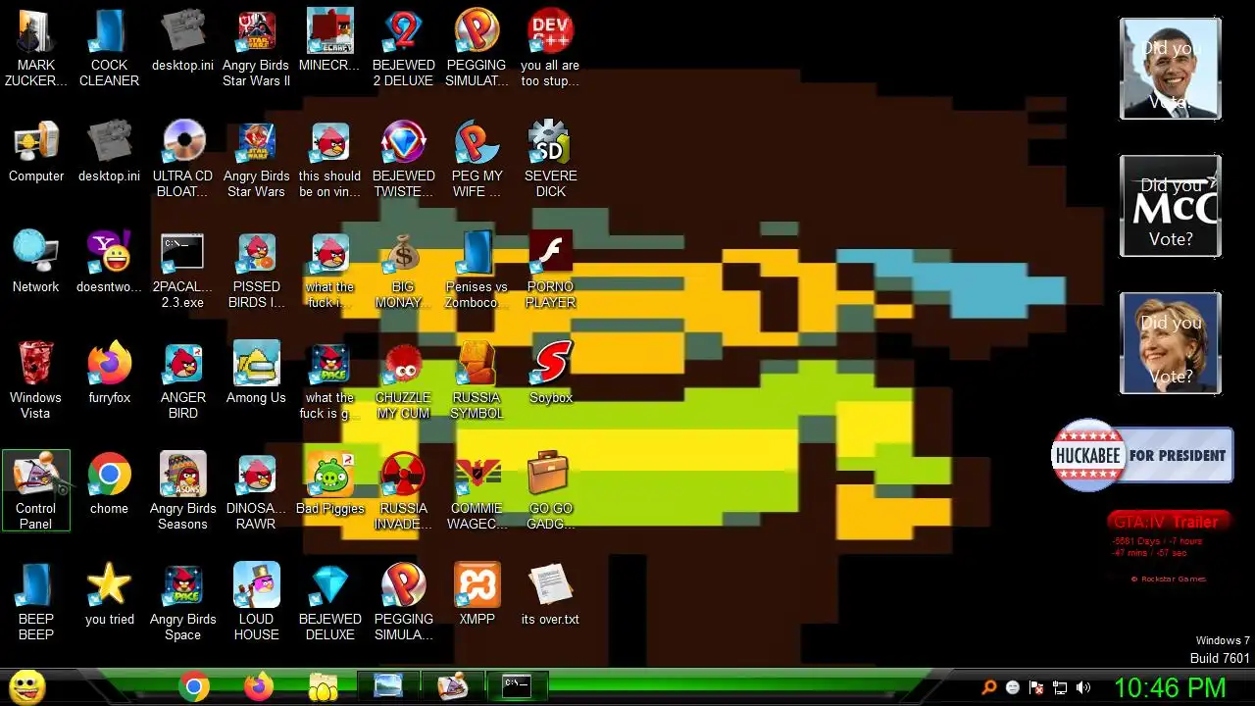Select the RUSSIA SYMBOL icon
Viewport: 1255px width, 706px height.
pos(477,379)
